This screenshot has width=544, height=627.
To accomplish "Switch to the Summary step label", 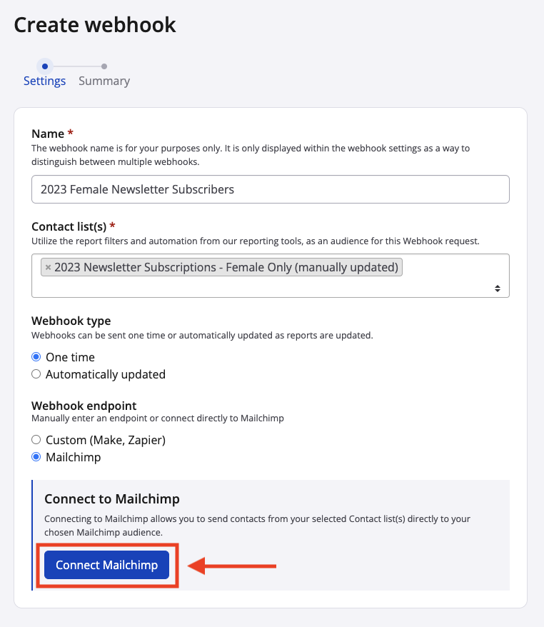I will tap(104, 81).
